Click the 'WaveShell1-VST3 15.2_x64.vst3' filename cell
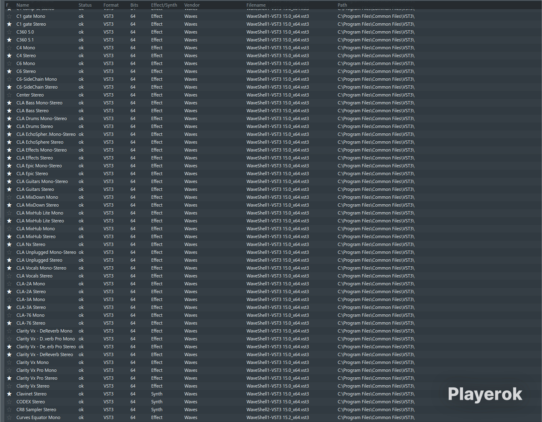This screenshot has width=542, height=422. pos(278,418)
